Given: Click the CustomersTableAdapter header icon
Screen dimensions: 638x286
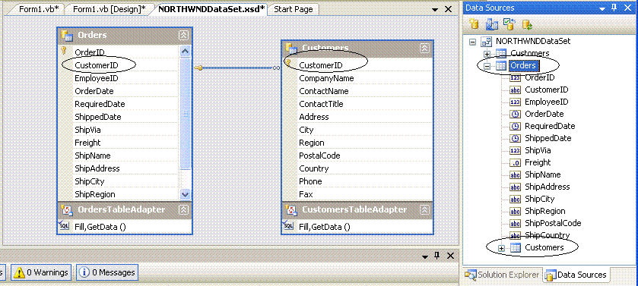Looking at the screenshot, I should pos(291,209).
